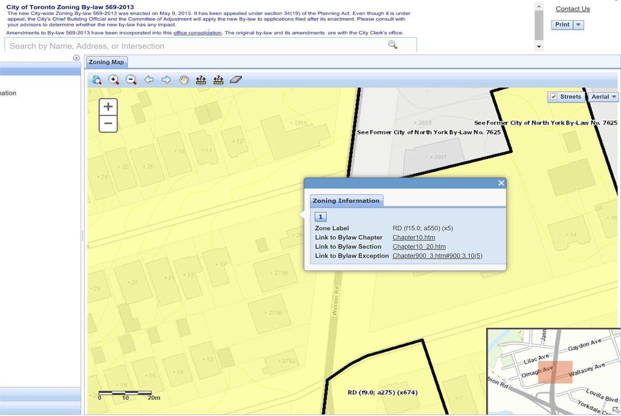
Task: Click the header scrollbar up arrow
Action: click(x=539, y=6)
